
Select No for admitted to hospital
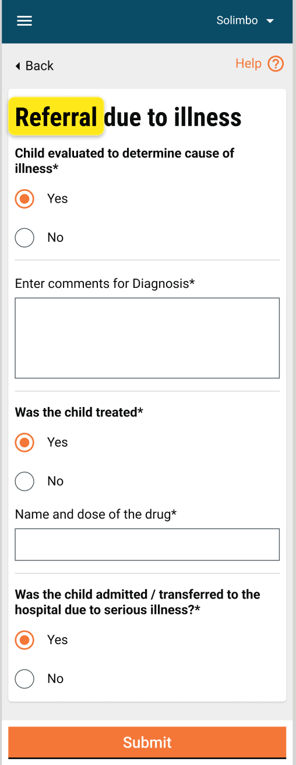coord(24,679)
